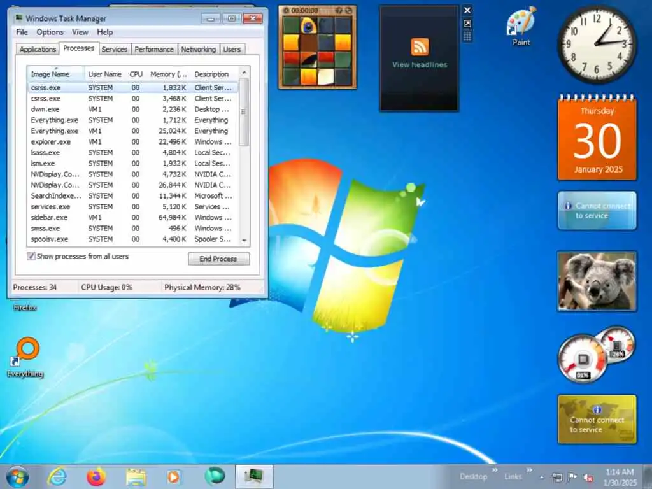Select the SearchIndexe... process row
Screen dimensions: 652x489
(133, 196)
